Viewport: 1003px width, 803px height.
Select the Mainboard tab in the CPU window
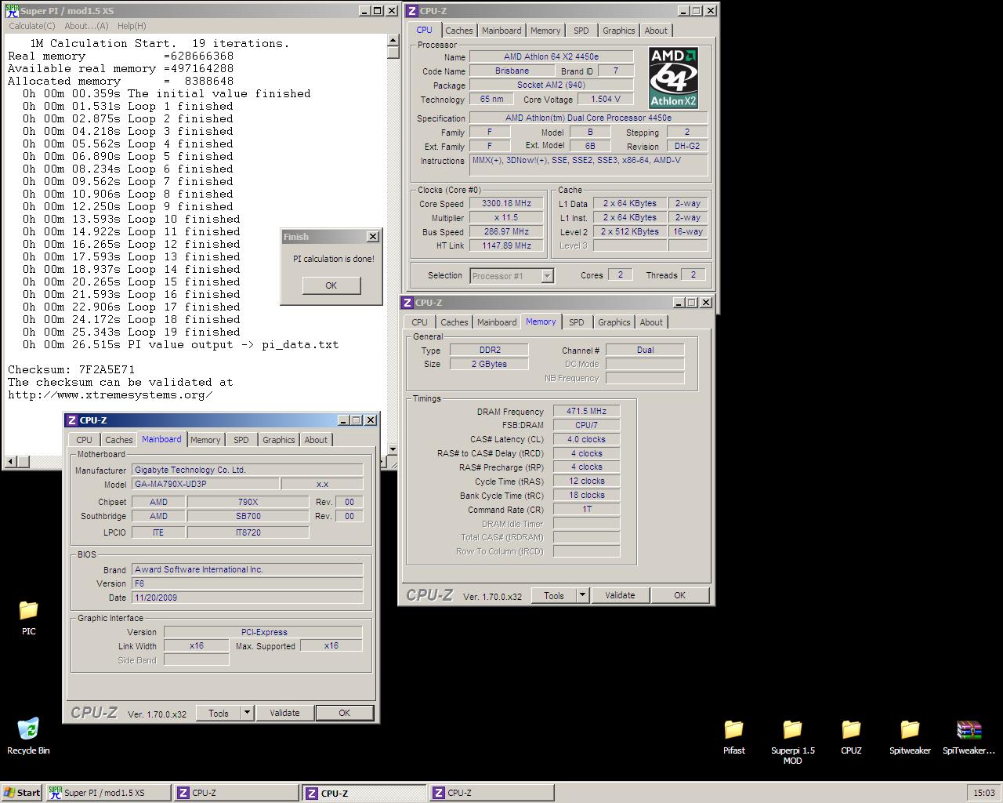click(501, 31)
